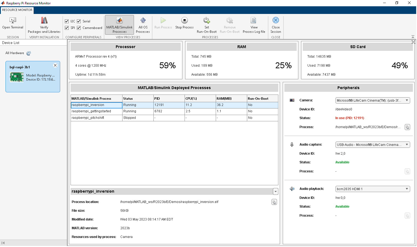Select the raspberrypi_gettingstarted process row
417x247 pixels.
point(91,111)
